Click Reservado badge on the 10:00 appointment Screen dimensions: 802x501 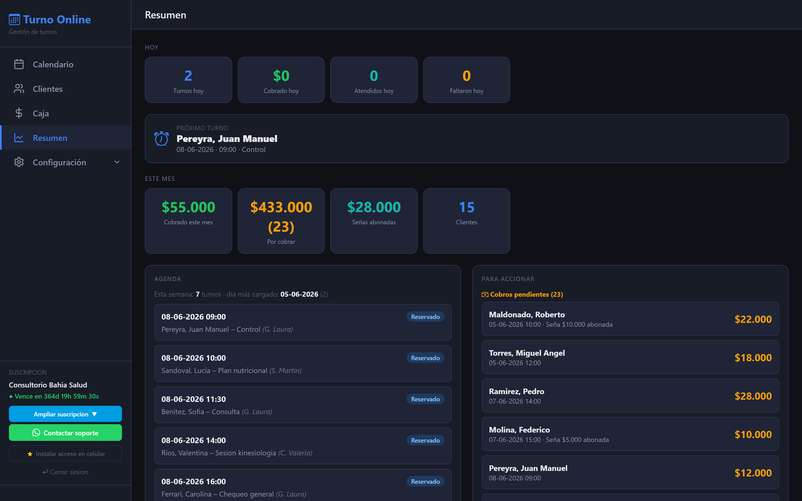(426, 358)
